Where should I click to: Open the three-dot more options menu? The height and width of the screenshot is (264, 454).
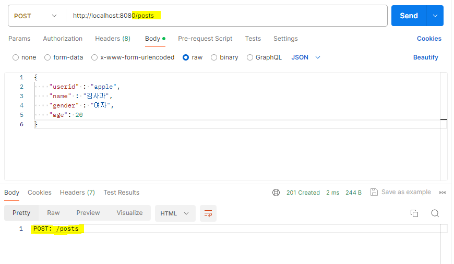click(442, 193)
